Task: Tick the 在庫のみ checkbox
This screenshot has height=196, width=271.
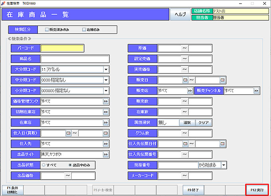Action: pos(84,29)
